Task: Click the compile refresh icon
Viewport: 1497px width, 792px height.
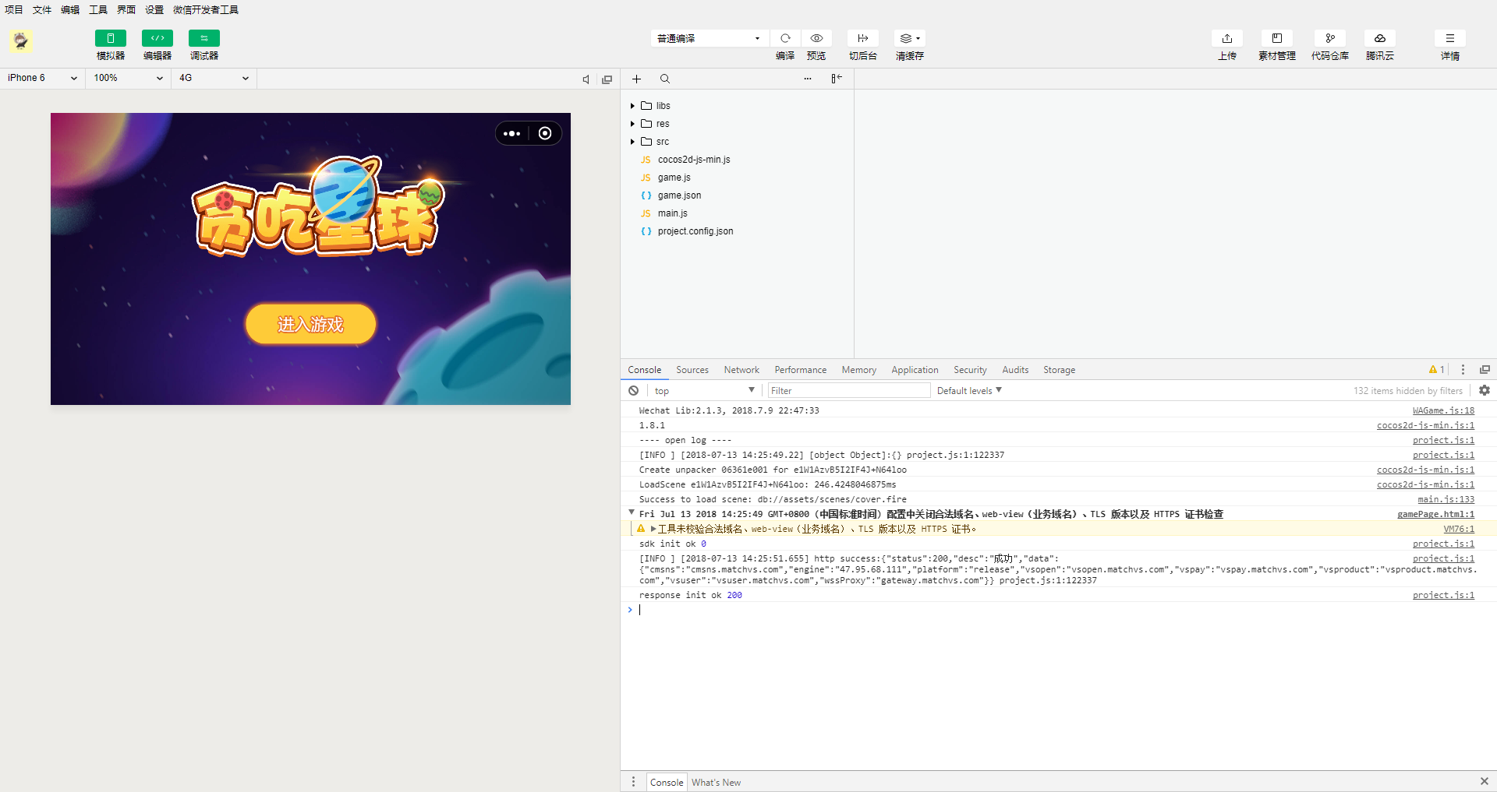Action: [785, 38]
